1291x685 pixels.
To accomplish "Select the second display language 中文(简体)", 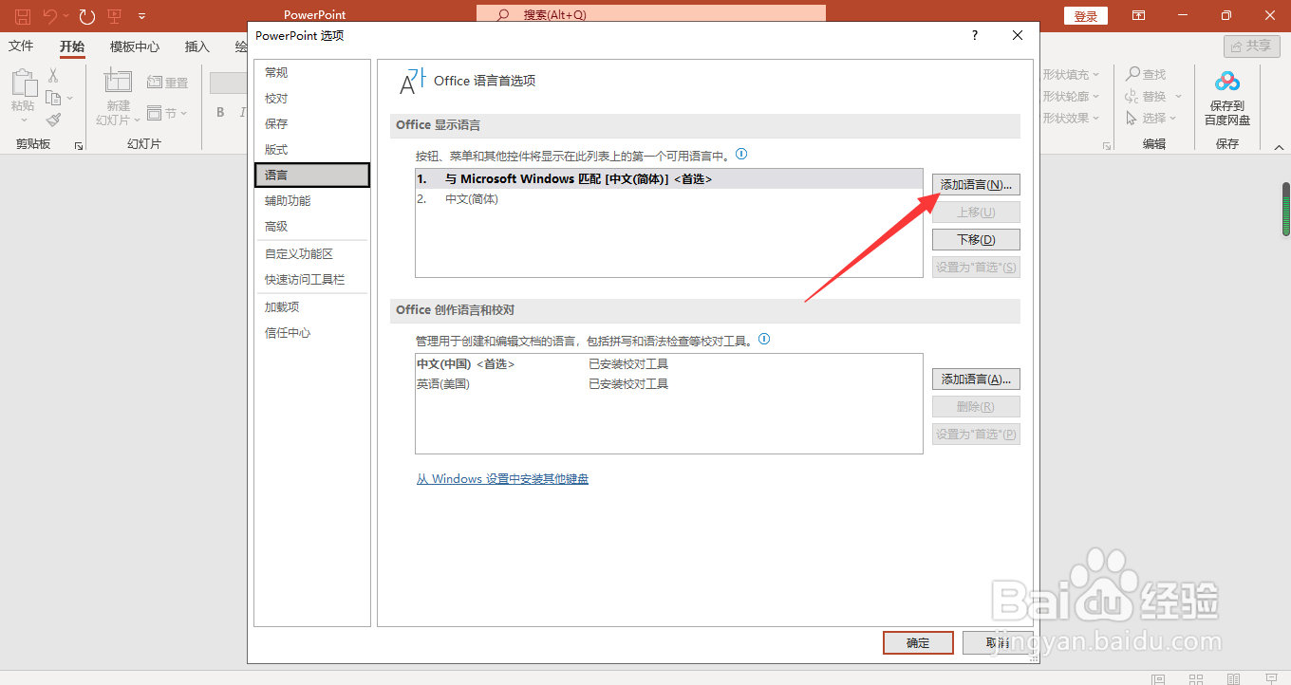I will point(668,199).
